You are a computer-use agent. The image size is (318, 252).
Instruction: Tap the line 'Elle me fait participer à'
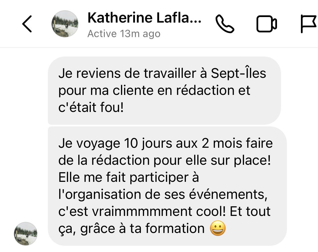129,178
